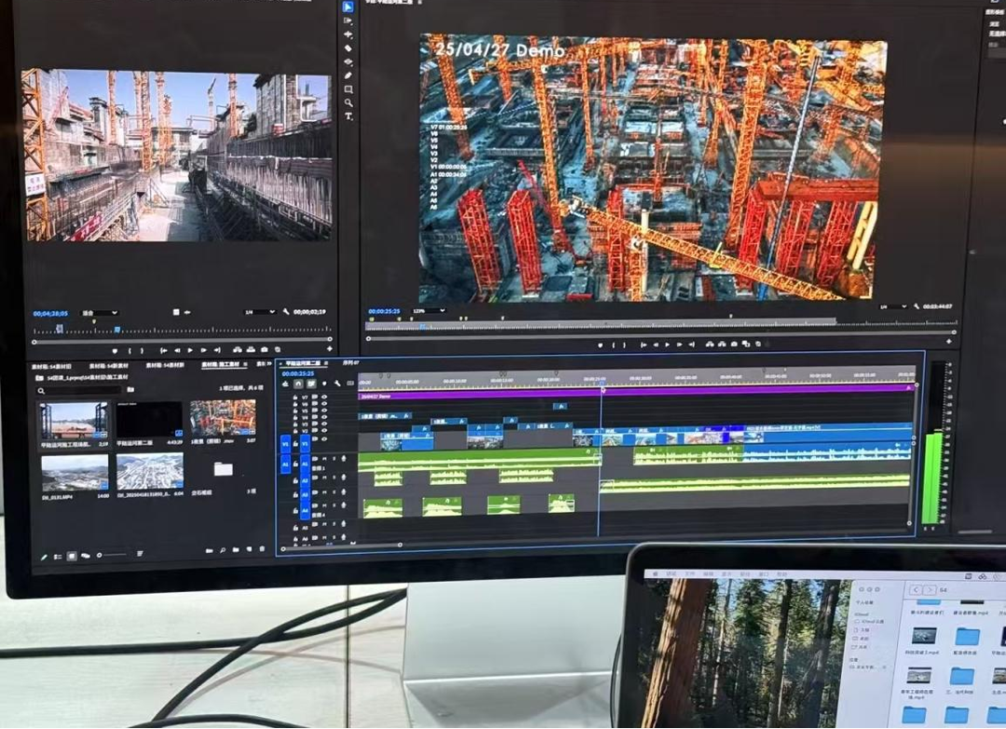Enable voice-over record on track A1
The width and height of the screenshot is (1006, 729).
pyautogui.click(x=343, y=458)
